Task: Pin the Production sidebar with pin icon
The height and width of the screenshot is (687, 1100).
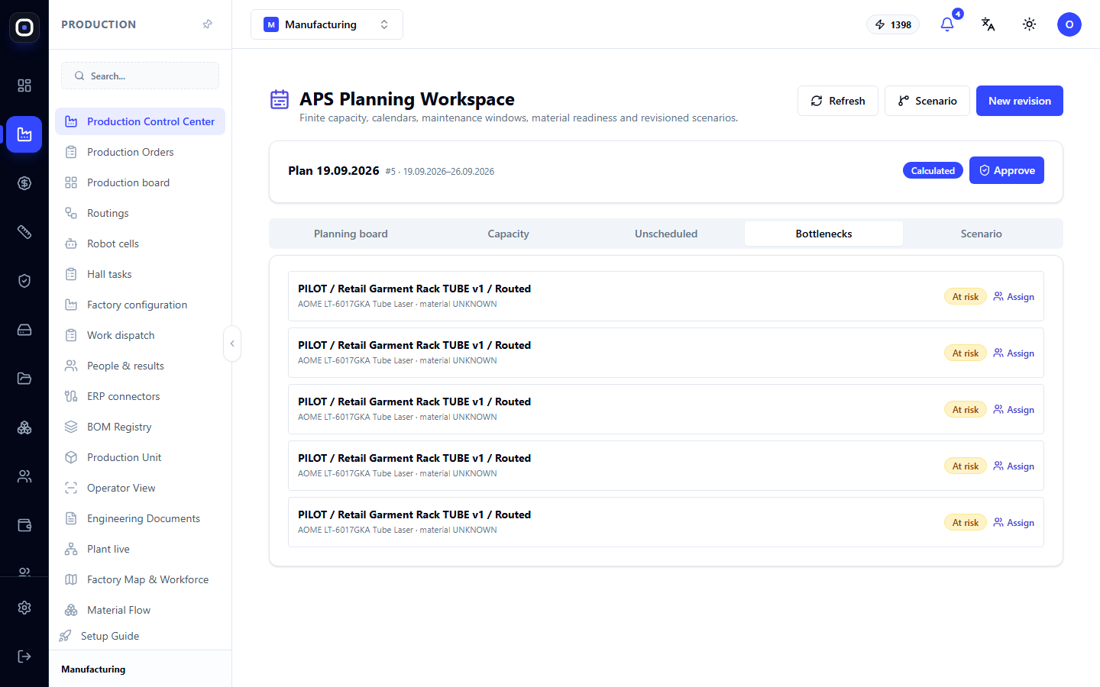Action: 207,24
